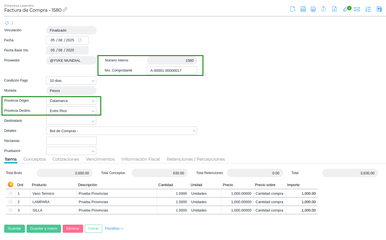Open the checklist icon in toolbar
This screenshot has height=240, width=386.
(x=368, y=9)
